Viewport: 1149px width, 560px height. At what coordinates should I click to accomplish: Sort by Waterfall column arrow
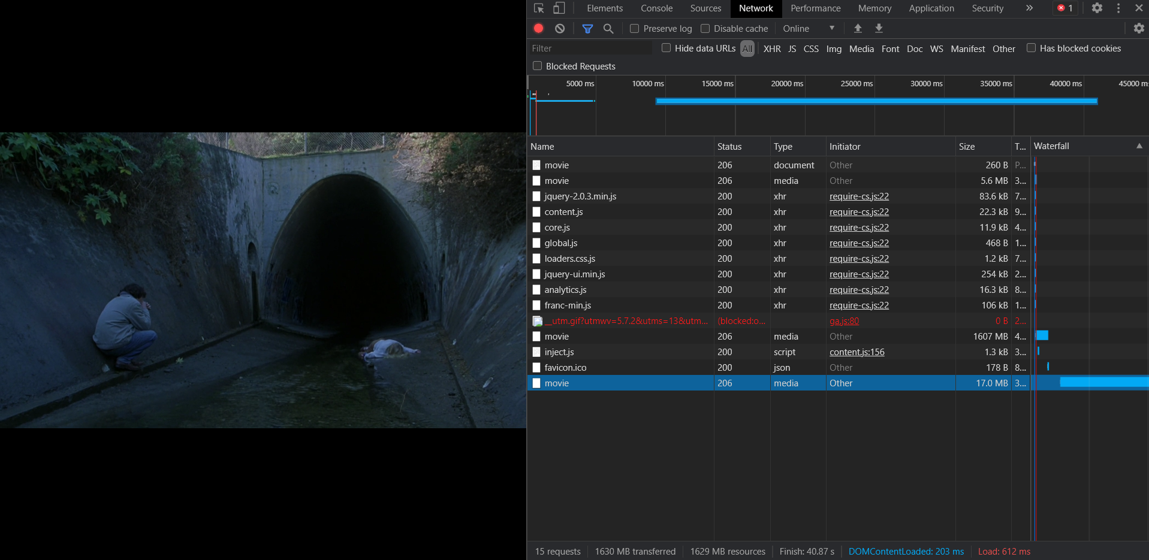coord(1139,146)
